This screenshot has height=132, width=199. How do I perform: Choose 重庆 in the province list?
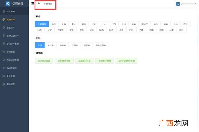point(74,24)
